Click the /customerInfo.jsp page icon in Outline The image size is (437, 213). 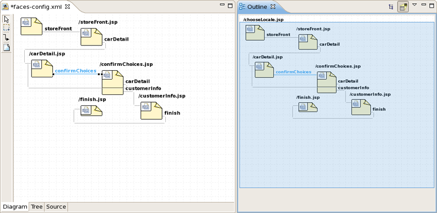tap(361, 107)
